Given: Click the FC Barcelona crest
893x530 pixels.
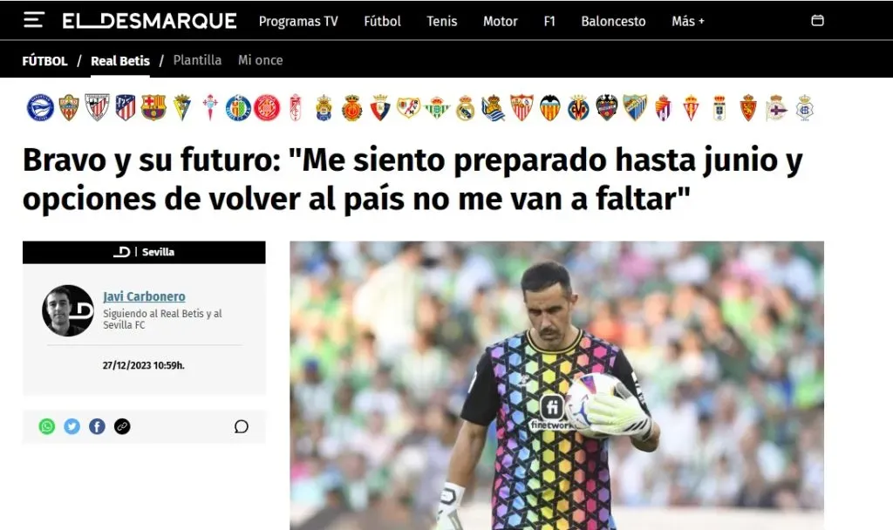Looking at the screenshot, I should [x=153, y=107].
